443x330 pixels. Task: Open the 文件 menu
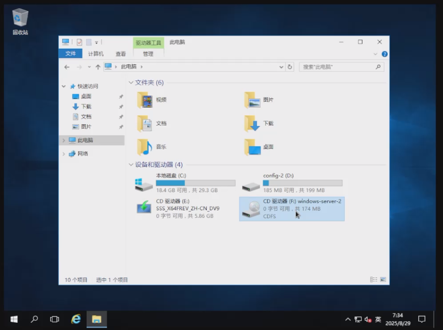tap(71, 54)
